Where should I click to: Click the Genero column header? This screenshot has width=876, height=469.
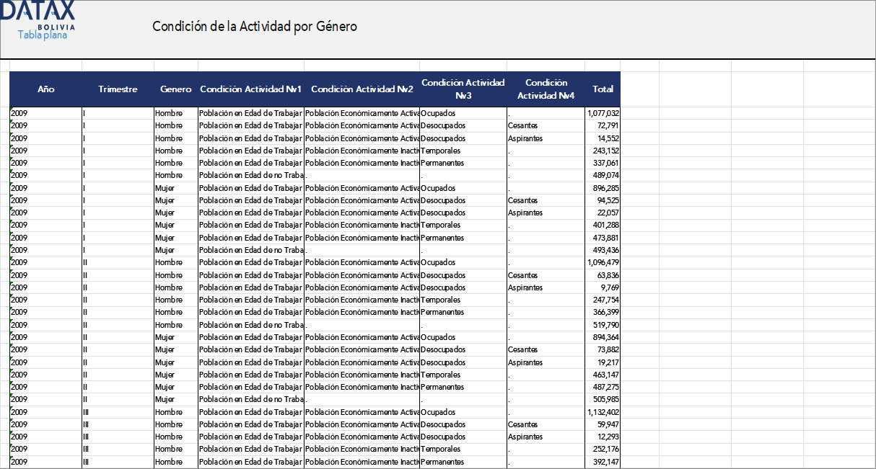[x=176, y=89]
